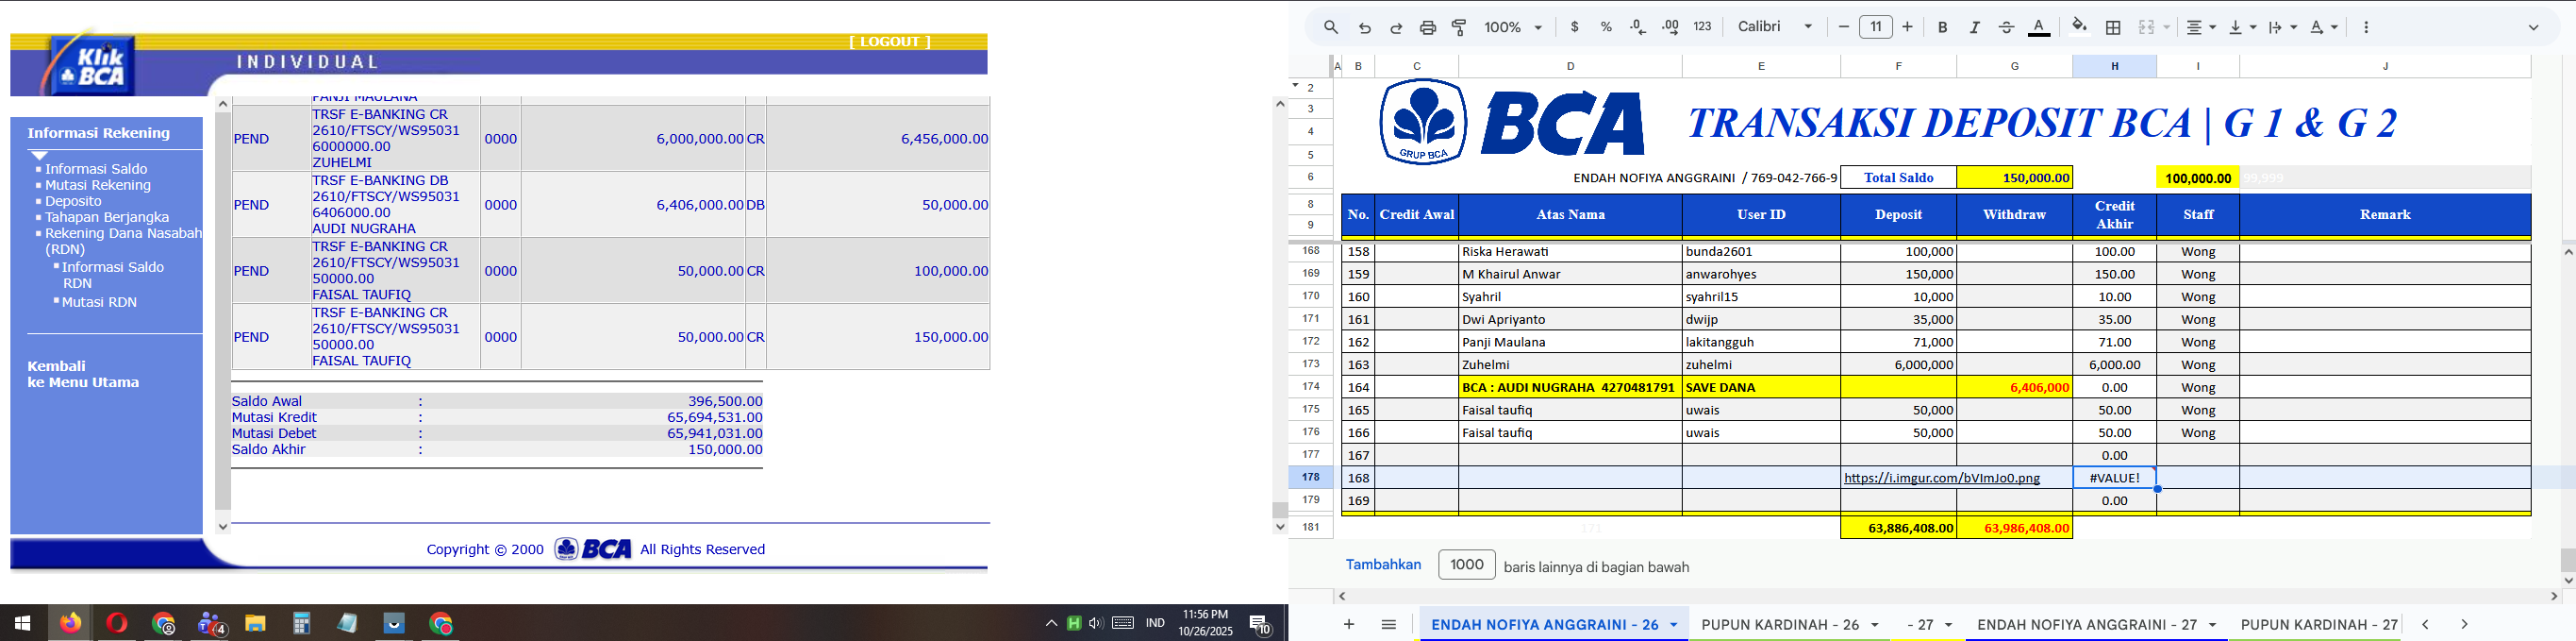Click Kembali ke Menu Utama link
The width and height of the screenshot is (2576, 641).
(83, 374)
